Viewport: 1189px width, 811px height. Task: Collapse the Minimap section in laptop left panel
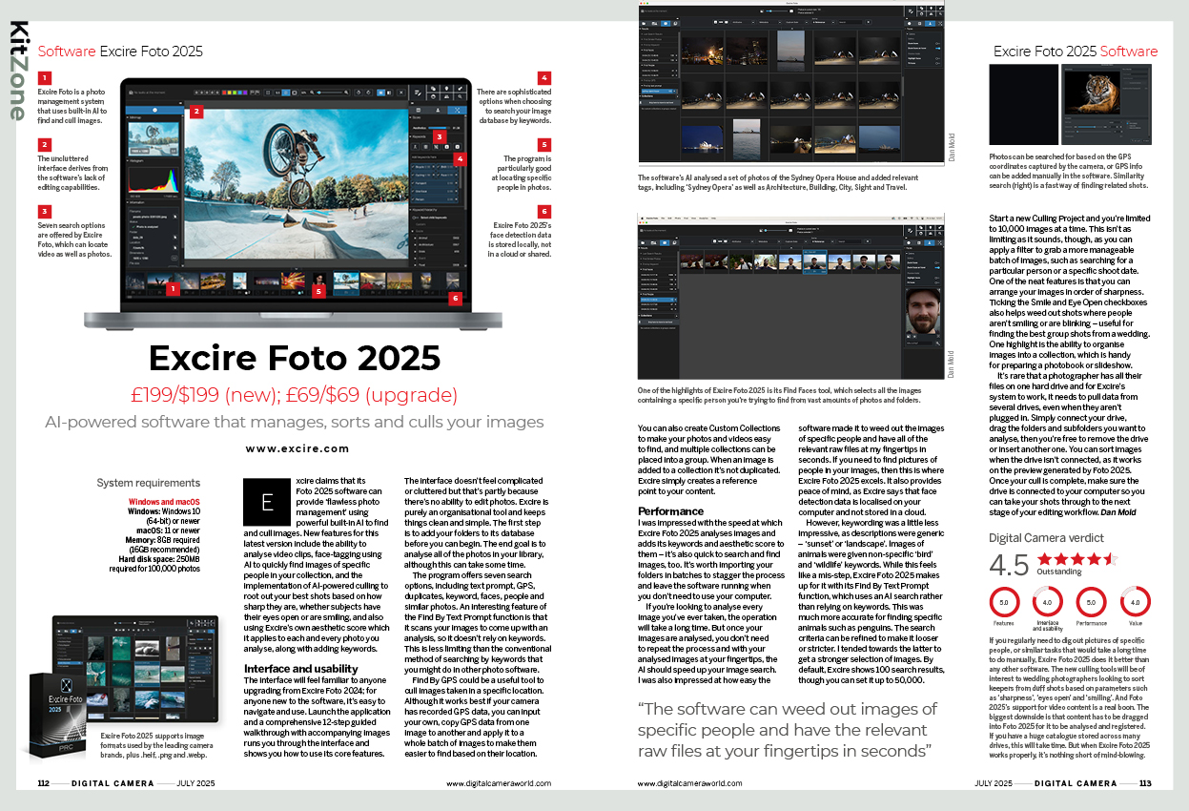(128, 117)
